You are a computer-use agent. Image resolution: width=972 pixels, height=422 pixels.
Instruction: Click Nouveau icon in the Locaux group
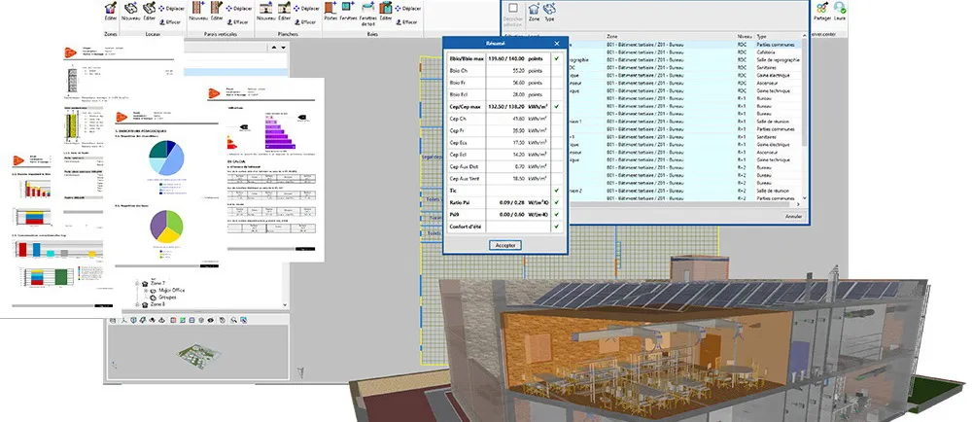pos(130,12)
